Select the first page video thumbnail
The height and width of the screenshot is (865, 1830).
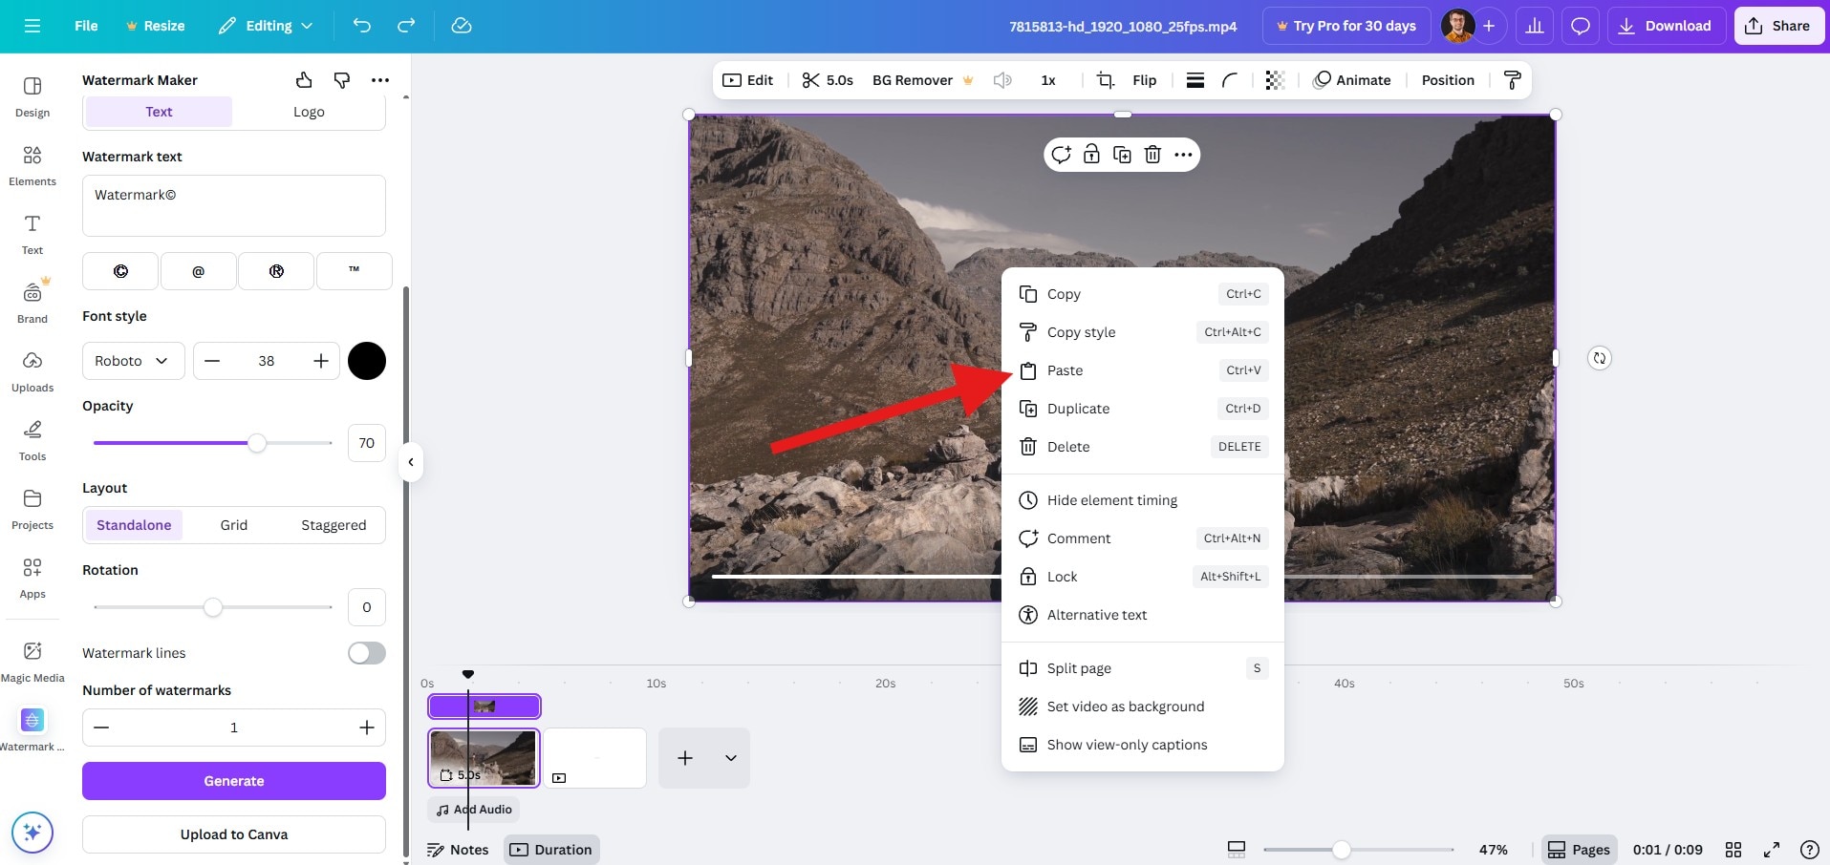(x=484, y=758)
